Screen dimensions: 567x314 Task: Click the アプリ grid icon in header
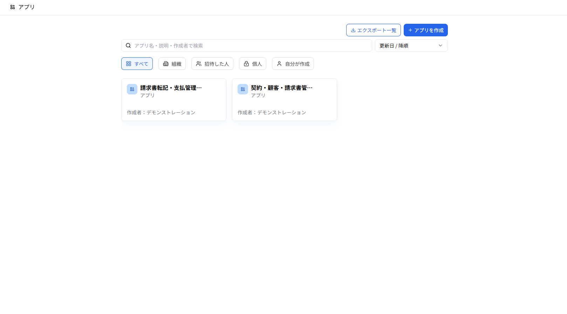click(x=13, y=7)
